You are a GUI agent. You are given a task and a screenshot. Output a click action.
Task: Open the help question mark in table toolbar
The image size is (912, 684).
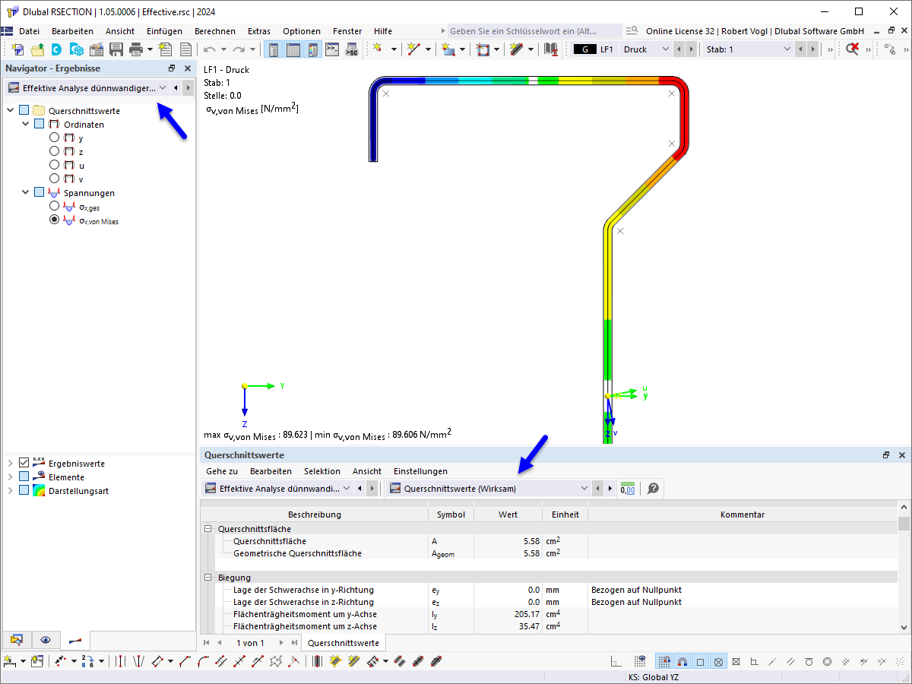click(x=652, y=489)
